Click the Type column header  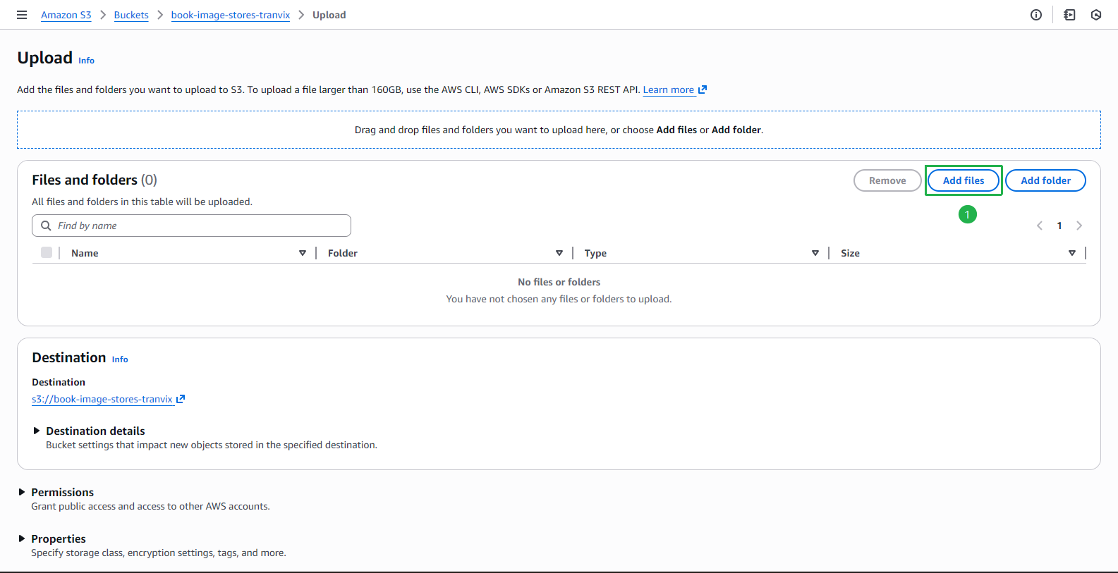click(595, 253)
